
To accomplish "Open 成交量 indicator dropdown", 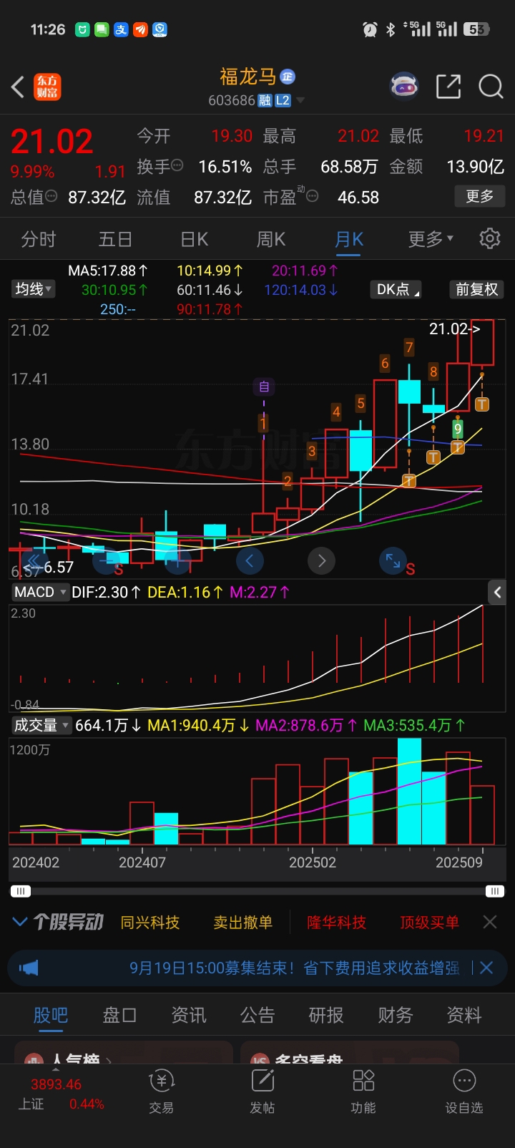I will point(41,725).
